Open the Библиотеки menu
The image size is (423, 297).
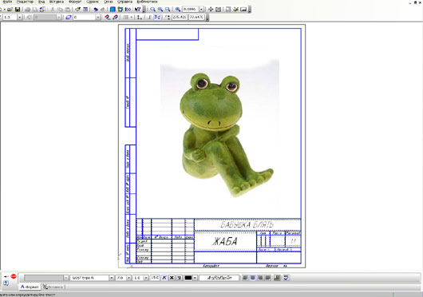[148, 2]
